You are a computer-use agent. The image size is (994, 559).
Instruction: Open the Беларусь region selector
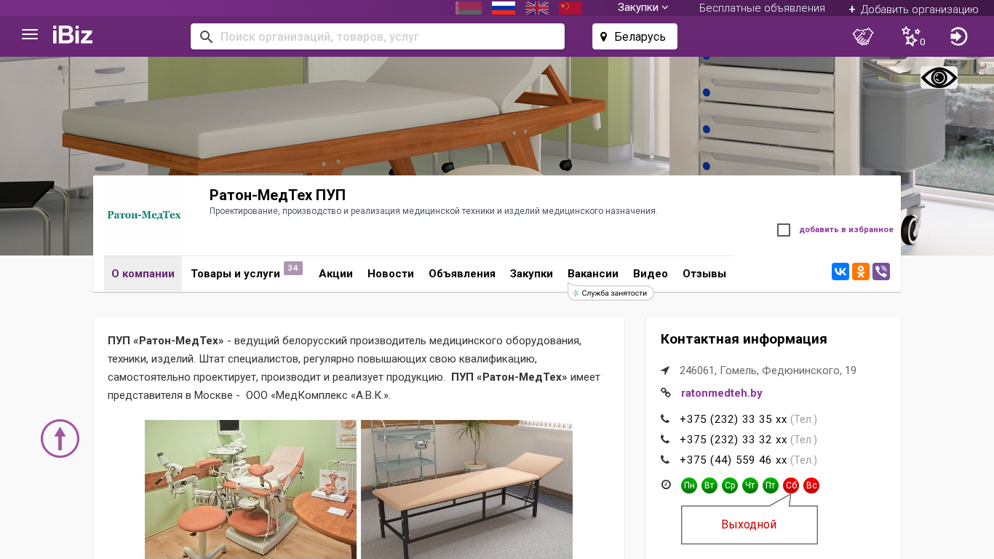click(x=635, y=36)
